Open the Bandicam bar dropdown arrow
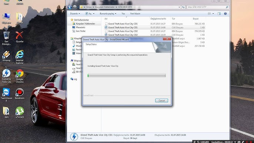The height and width of the screenshot is (143, 254). point(235,142)
